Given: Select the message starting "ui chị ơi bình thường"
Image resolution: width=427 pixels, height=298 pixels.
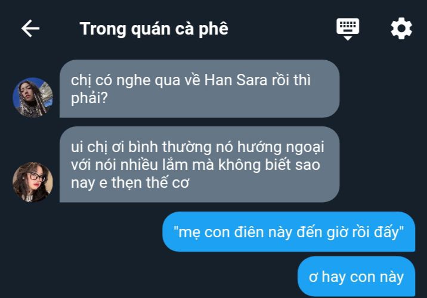Looking at the screenshot, I should click(x=199, y=164).
